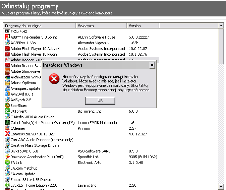Select 'EA Link' program name

tap(16, 163)
